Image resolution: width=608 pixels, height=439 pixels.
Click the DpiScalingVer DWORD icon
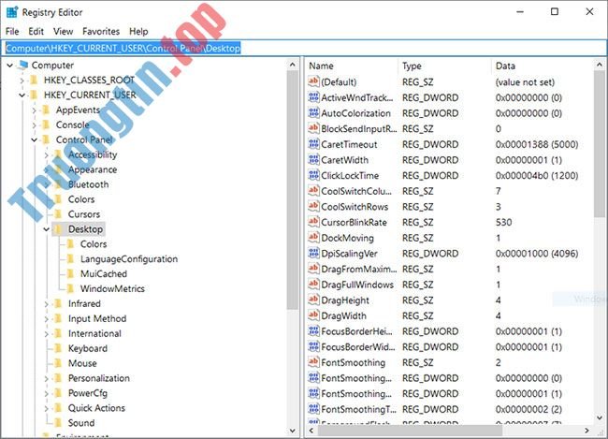(x=313, y=253)
